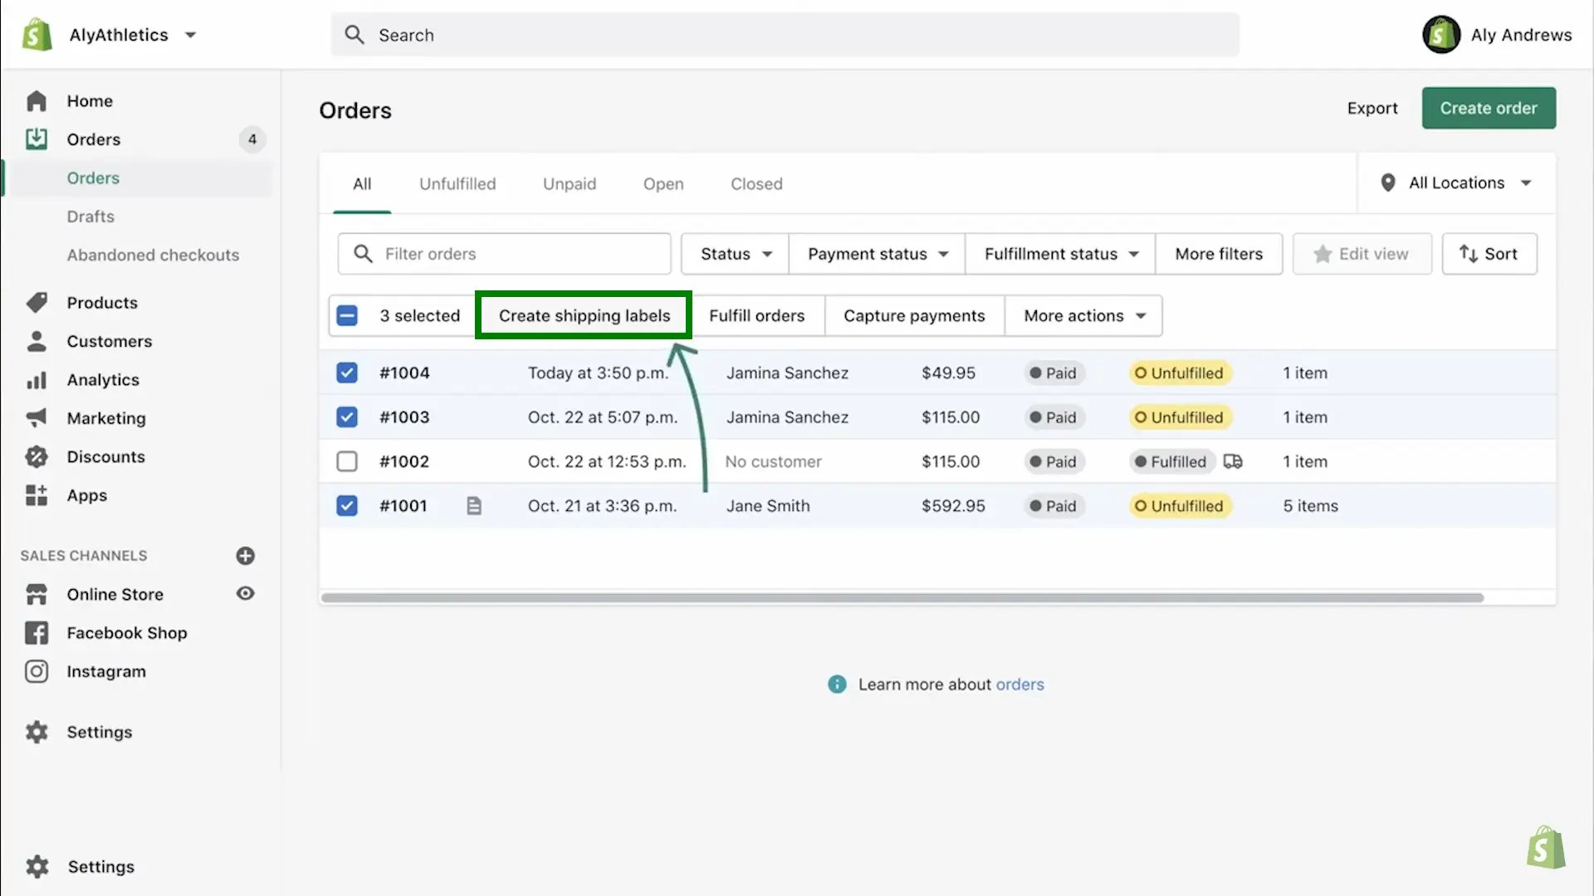The height and width of the screenshot is (896, 1594).
Task: Select the Closed orders tab
Action: click(755, 183)
